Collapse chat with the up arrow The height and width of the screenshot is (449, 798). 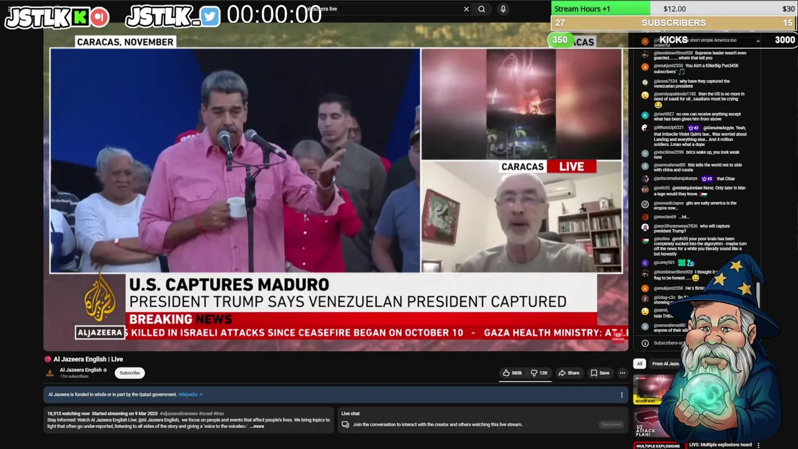tap(758, 41)
